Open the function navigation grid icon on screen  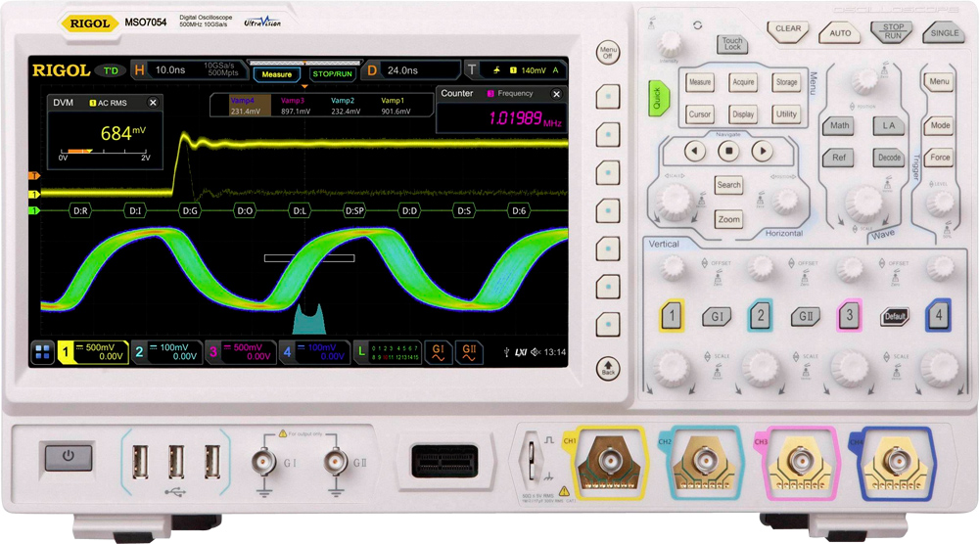click(42, 352)
